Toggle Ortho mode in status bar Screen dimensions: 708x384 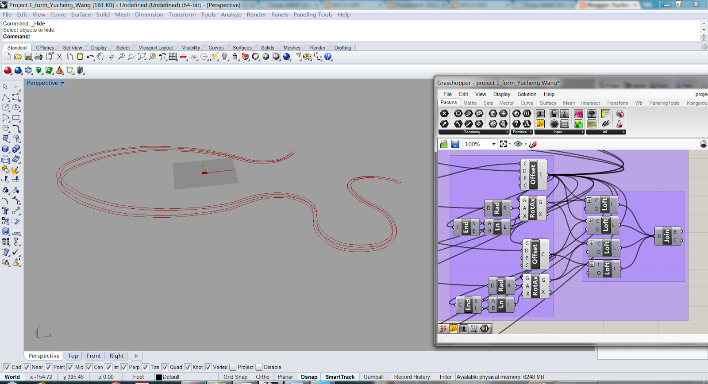click(x=262, y=377)
